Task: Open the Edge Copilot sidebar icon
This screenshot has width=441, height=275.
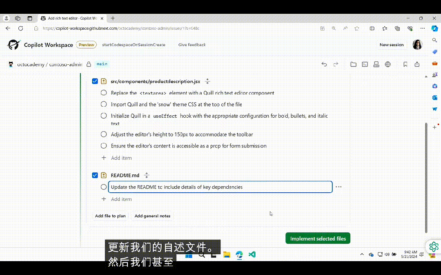Action: pyautogui.click(x=434, y=29)
